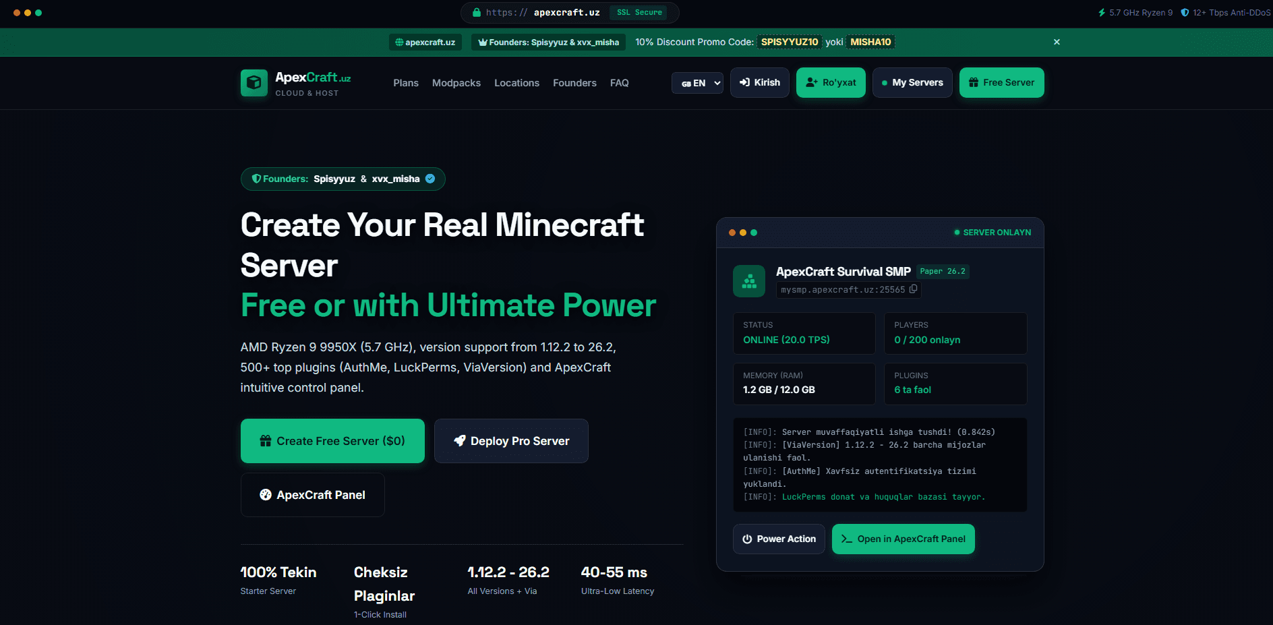
Task: Click Founders: Spisyyuz & xvx_misha banner chip
Action: click(548, 42)
